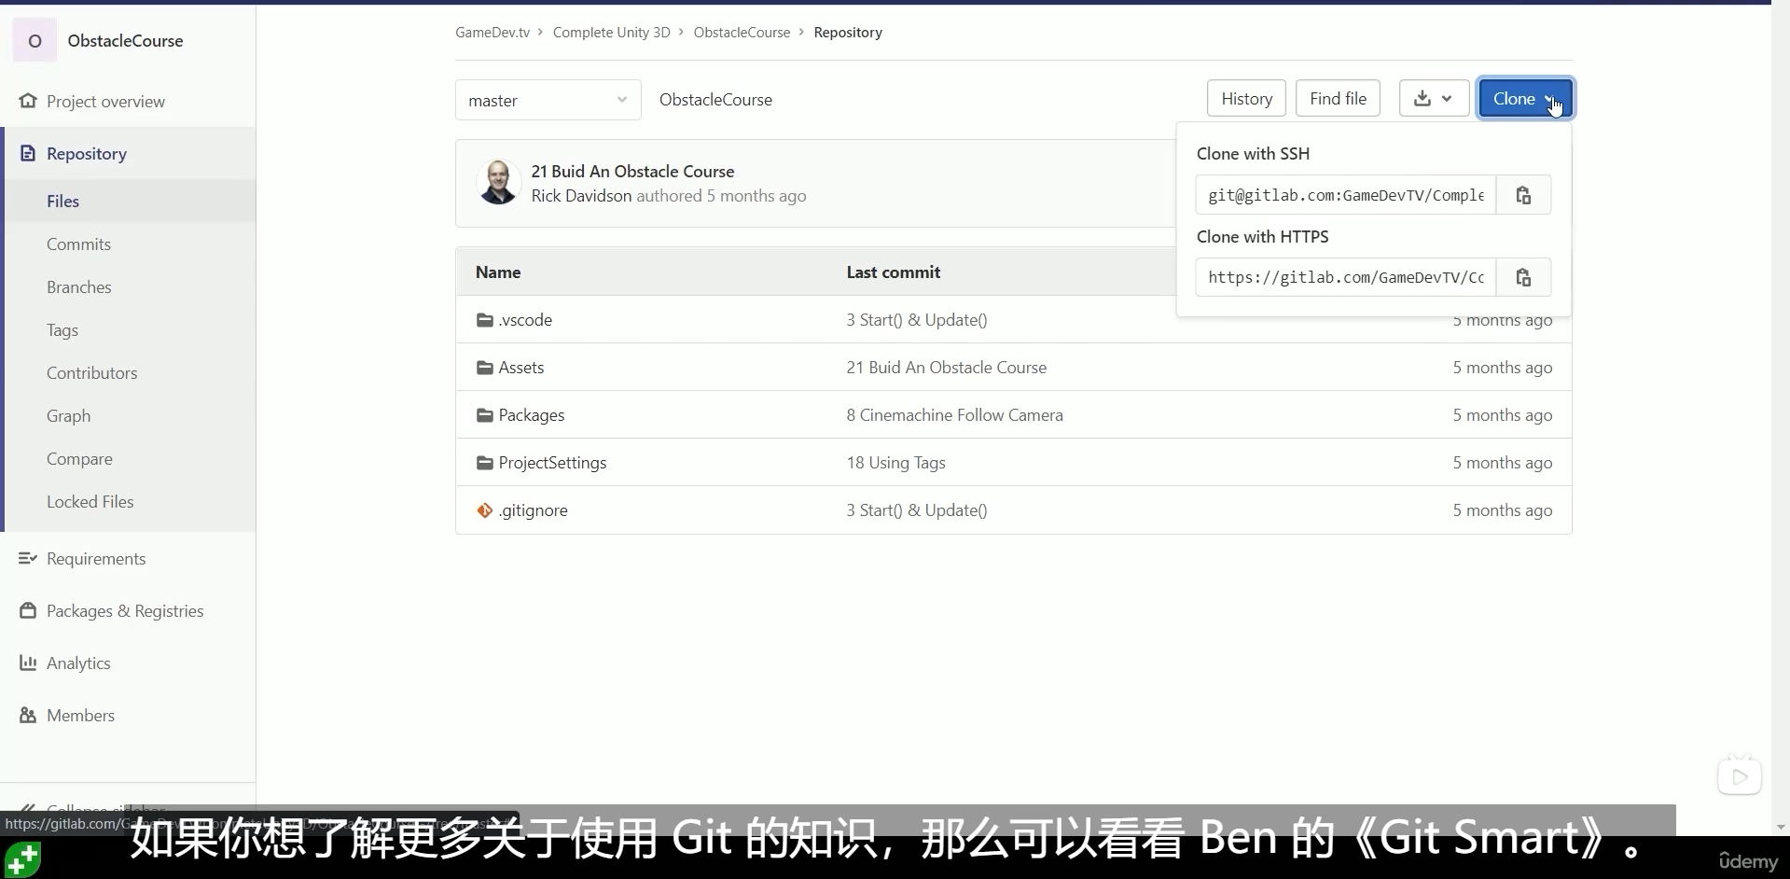The height and width of the screenshot is (879, 1790).
Task: Open the Complete Unity 3D breadcrumb link
Action: pyautogui.click(x=611, y=32)
